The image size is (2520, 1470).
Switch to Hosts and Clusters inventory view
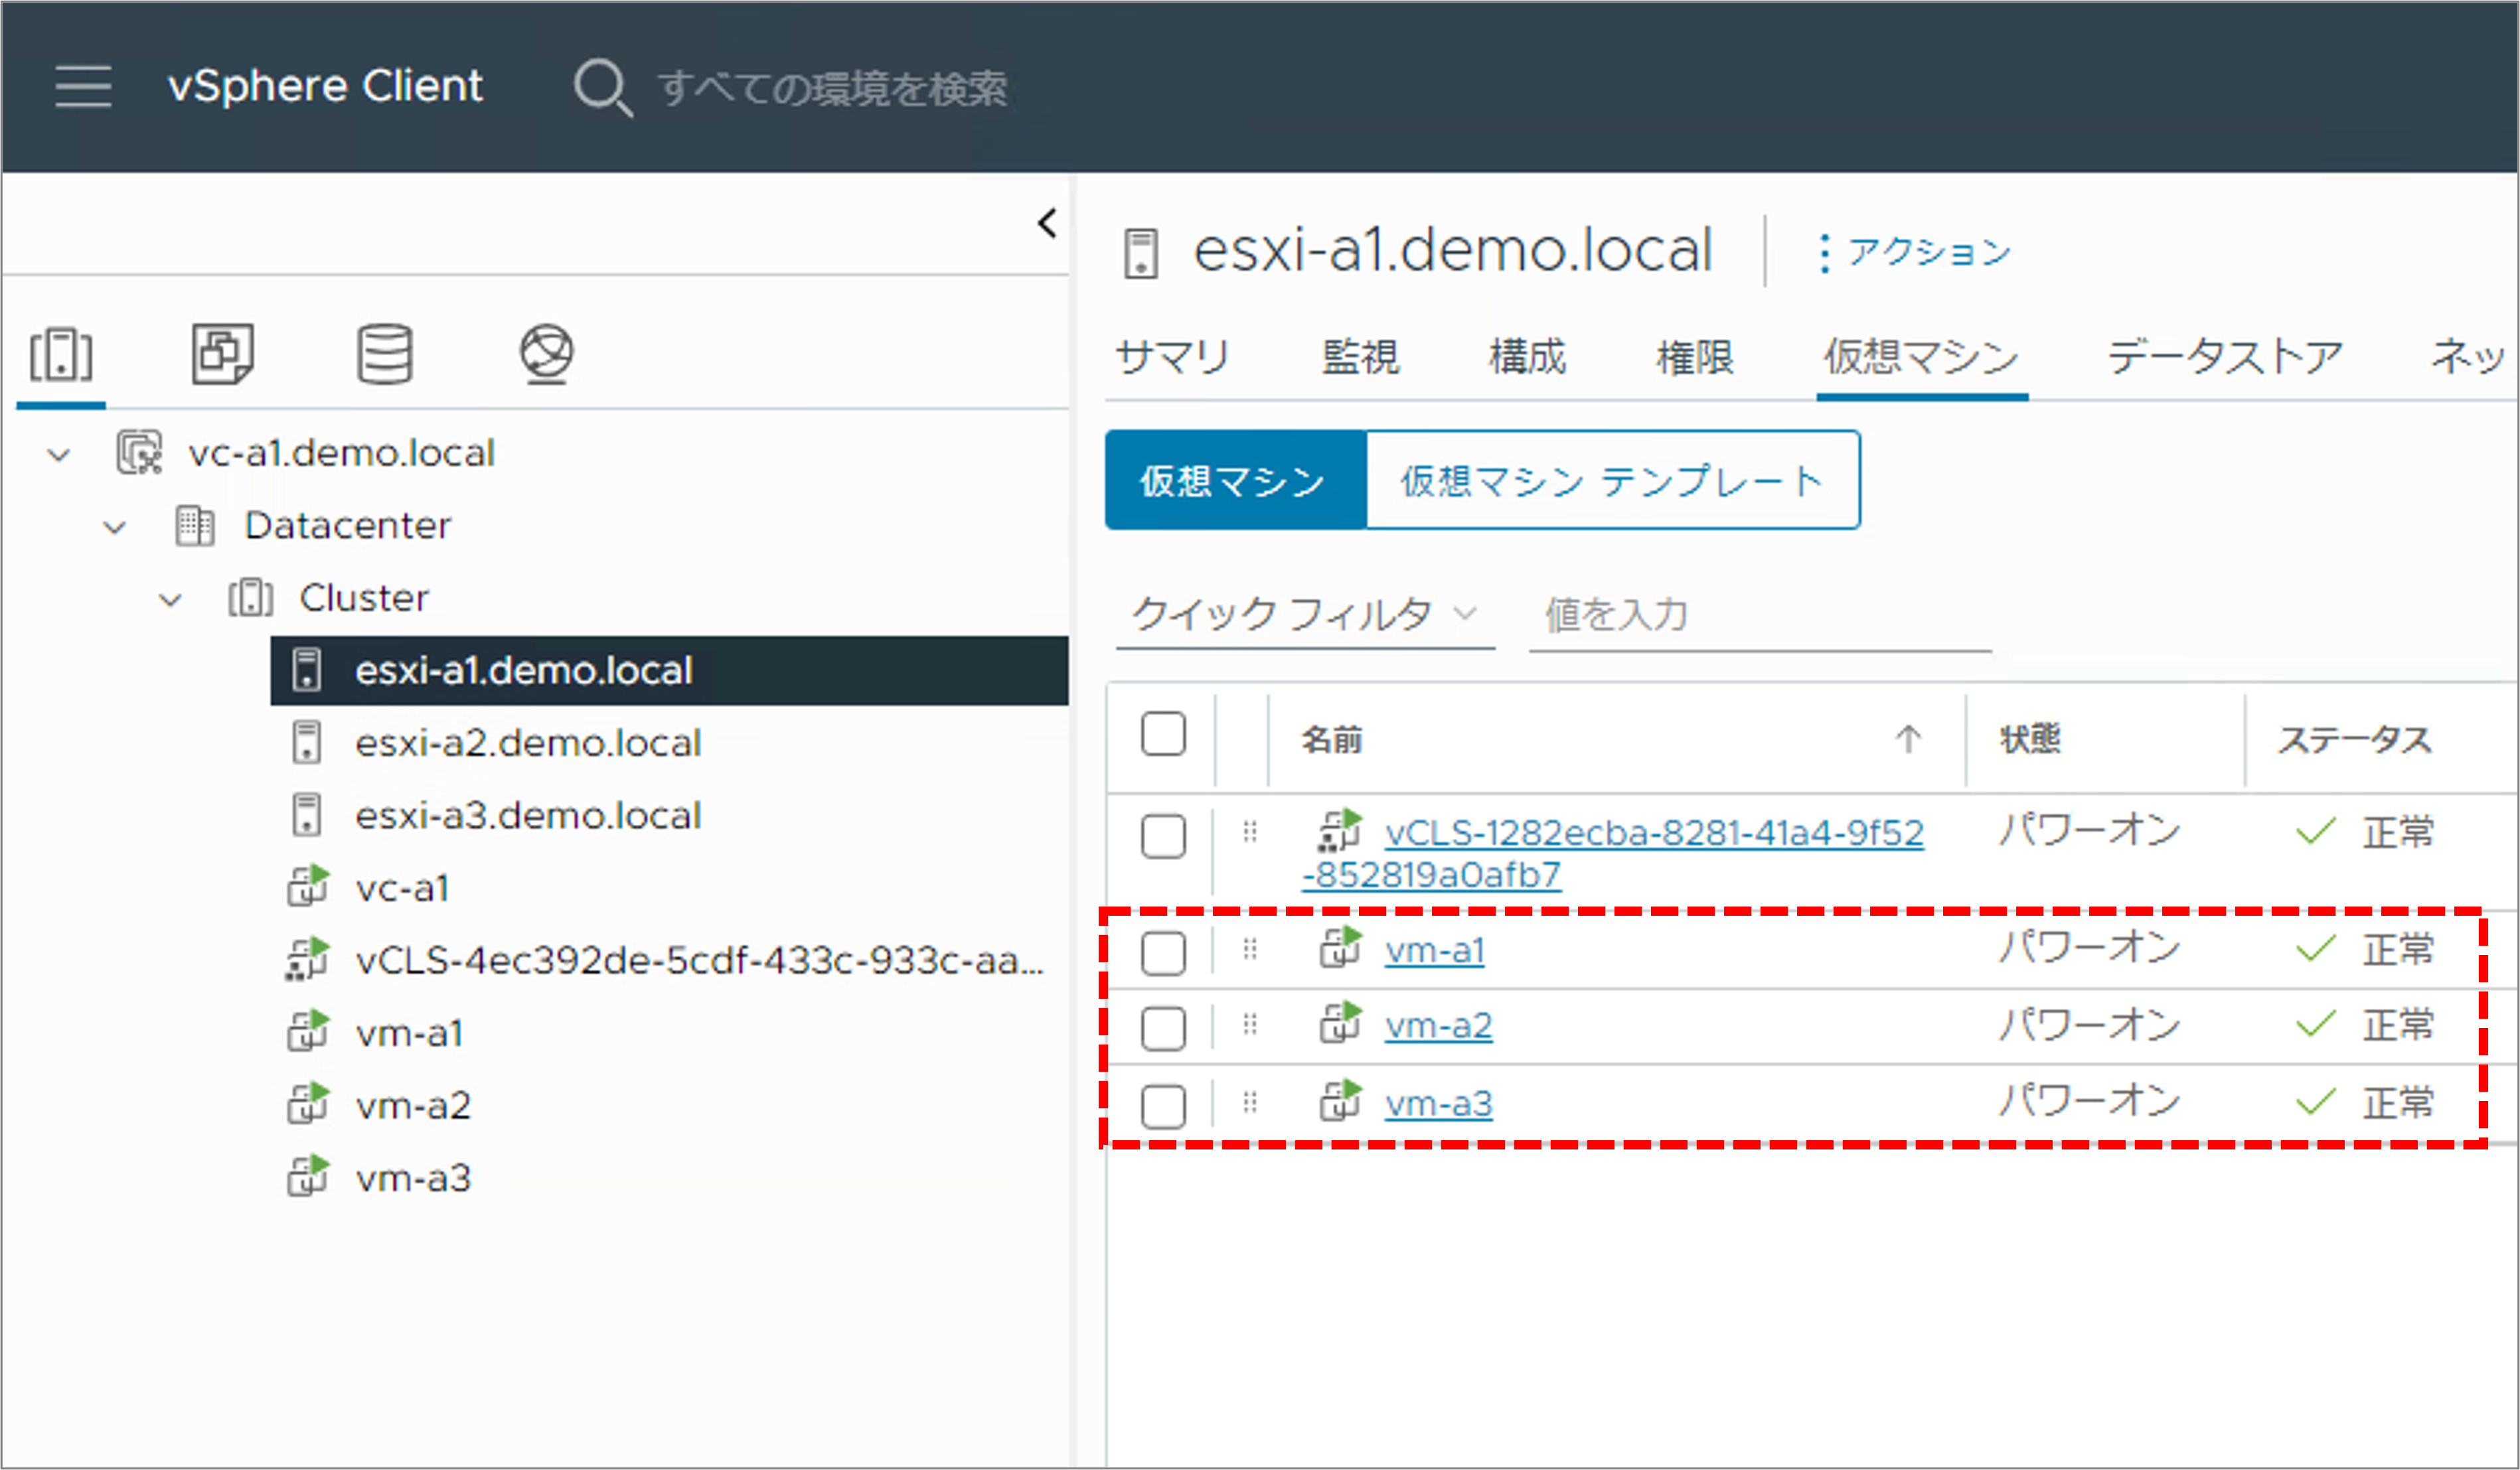61,355
